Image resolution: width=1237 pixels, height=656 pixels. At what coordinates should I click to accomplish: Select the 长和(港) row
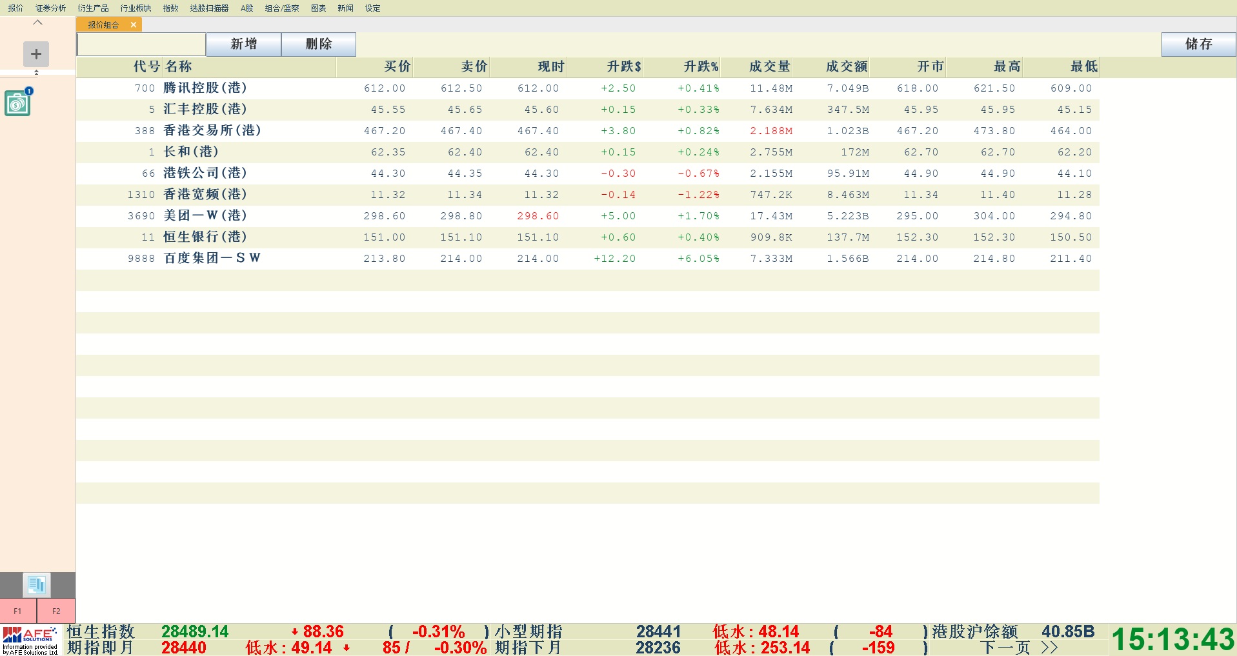tap(588, 152)
